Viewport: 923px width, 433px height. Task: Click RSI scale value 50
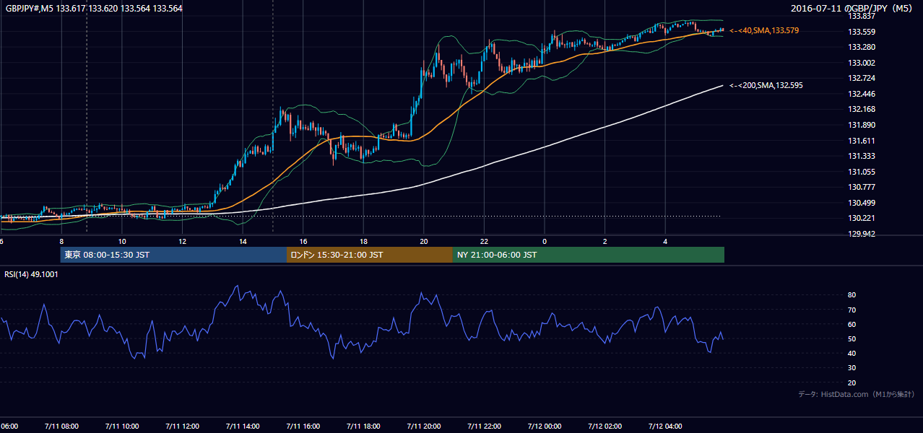852,338
